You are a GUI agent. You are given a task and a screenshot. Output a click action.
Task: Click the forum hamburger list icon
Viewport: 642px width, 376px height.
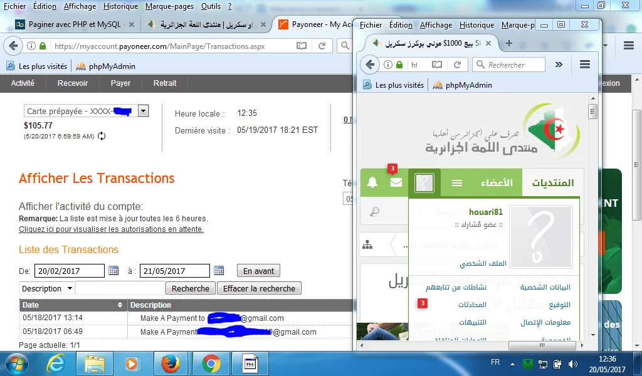(457, 183)
